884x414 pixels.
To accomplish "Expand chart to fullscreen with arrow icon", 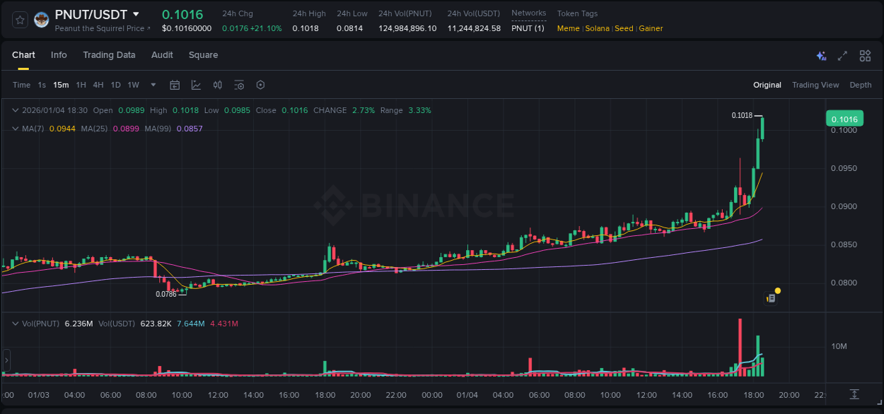I will 842,55.
